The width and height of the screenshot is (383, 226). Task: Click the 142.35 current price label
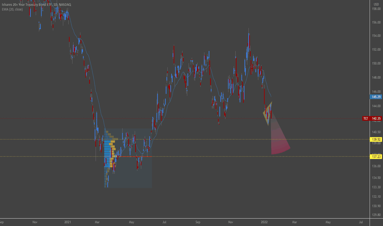[376, 118]
